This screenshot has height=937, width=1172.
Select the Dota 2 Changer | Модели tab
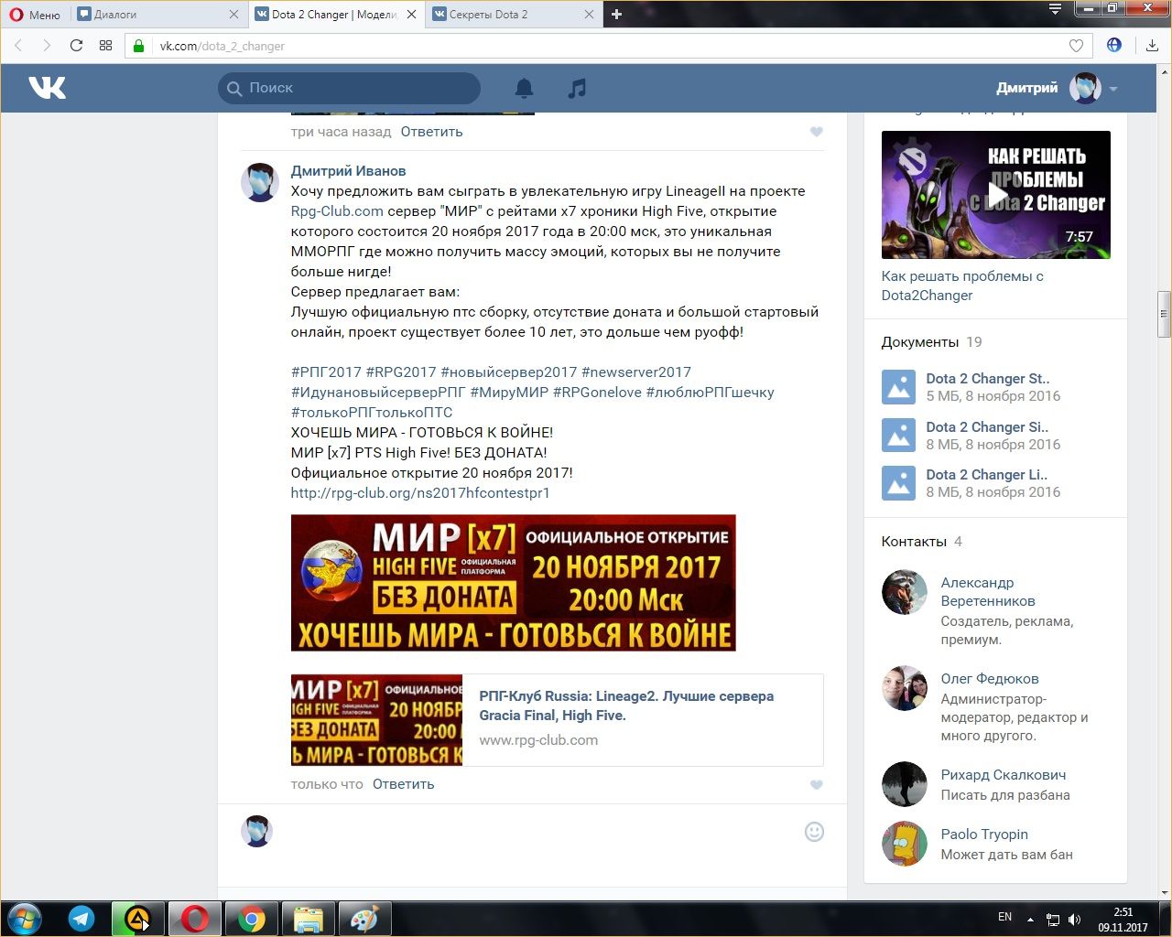tap(335, 14)
